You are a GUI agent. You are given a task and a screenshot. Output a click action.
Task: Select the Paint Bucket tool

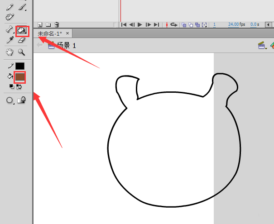(22, 30)
